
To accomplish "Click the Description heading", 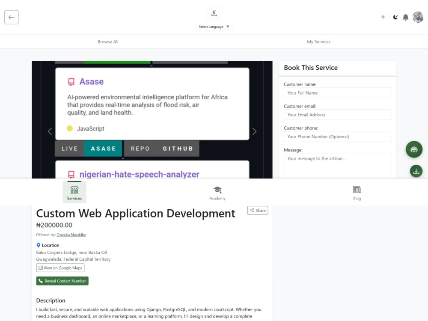I will (51, 300).
